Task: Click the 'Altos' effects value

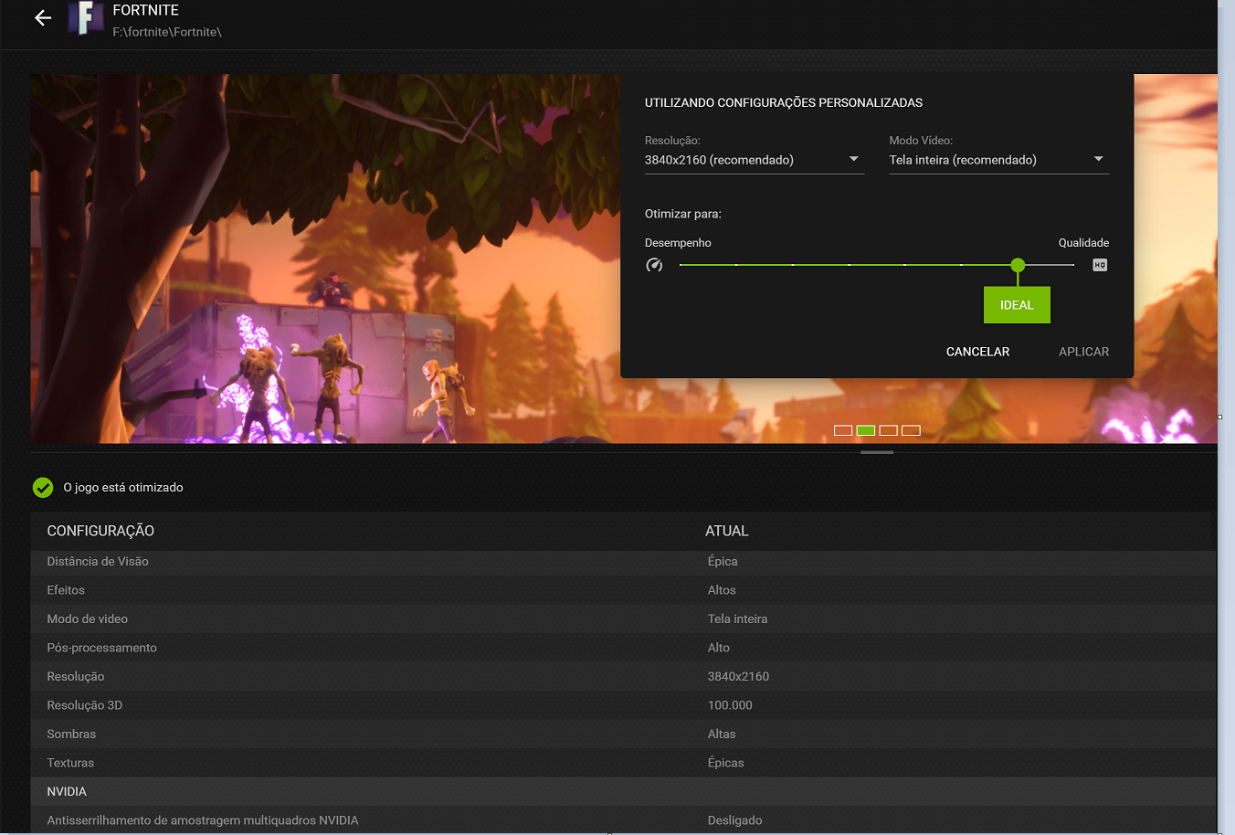Action: coord(722,590)
